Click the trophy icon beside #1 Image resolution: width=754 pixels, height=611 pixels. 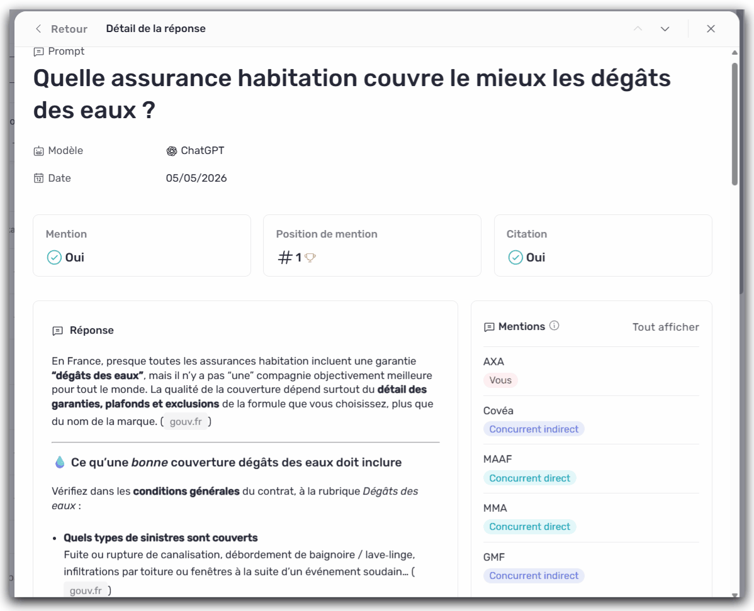point(310,258)
